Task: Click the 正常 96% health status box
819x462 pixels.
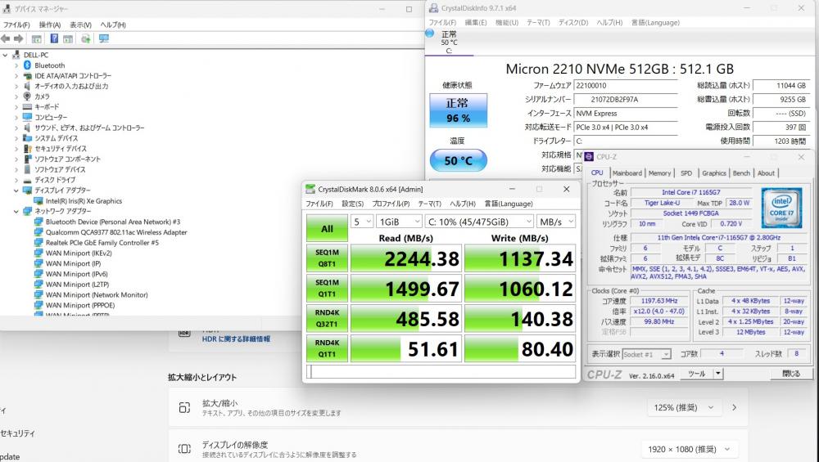Action: (x=458, y=110)
